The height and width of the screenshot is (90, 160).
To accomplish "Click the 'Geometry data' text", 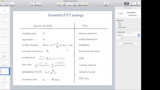I will [29, 79].
